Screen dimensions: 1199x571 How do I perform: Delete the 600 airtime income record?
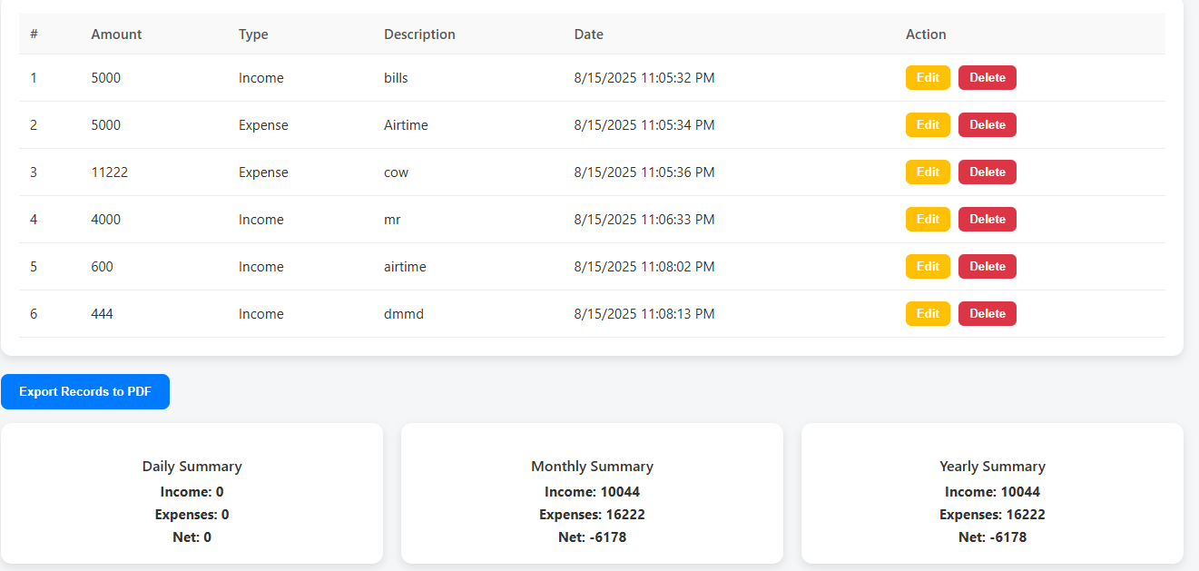(x=987, y=267)
